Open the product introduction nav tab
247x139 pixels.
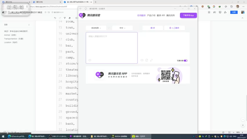pyautogui.click(x=151, y=15)
